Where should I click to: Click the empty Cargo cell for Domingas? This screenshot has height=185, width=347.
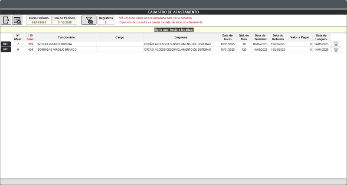pyautogui.click(x=120, y=50)
